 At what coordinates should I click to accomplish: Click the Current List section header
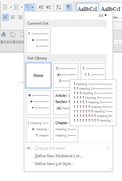pyautogui.click(x=66, y=23)
